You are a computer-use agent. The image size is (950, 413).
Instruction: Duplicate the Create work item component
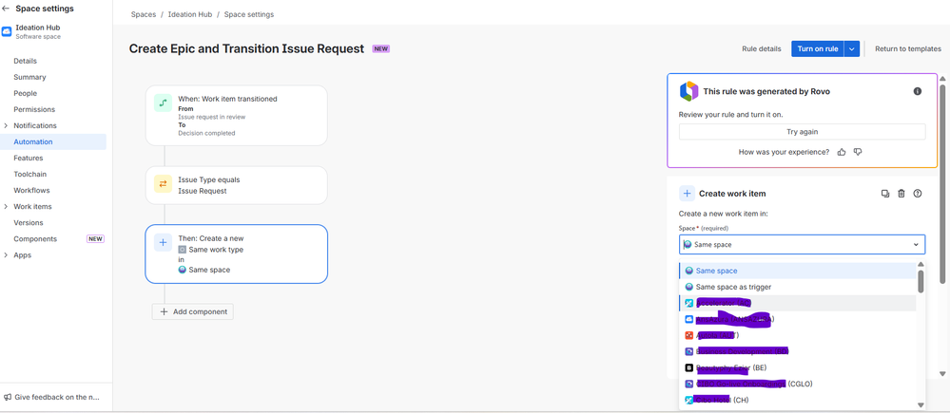(x=885, y=194)
